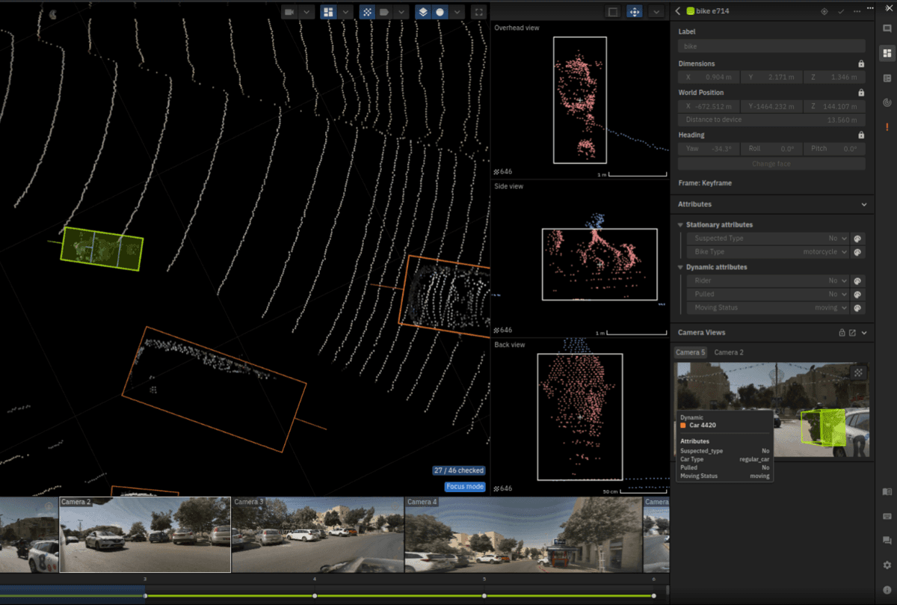Image resolution: width=897 pixels, height=605 pixels.
Task: Click the Yaw field showing -34.3°
Action: [x=708, y=149]
